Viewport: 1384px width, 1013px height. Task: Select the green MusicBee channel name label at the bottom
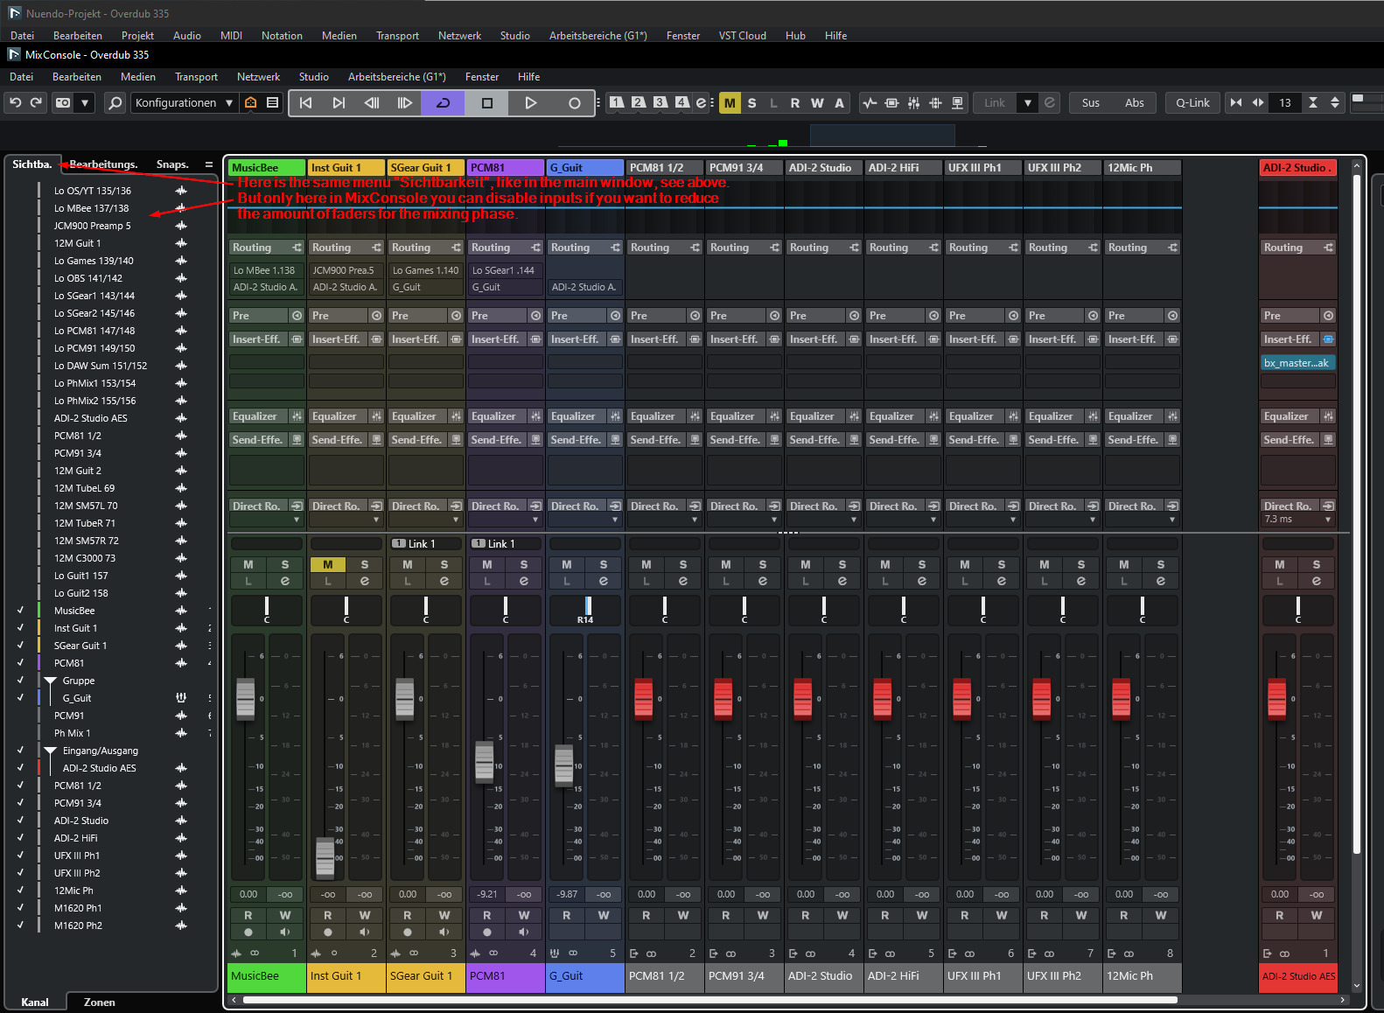point(268,976)
